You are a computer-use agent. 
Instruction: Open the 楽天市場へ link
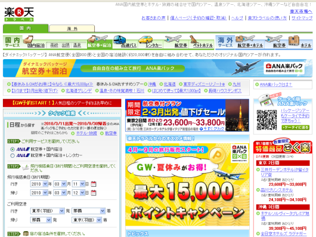click(301, 11)
